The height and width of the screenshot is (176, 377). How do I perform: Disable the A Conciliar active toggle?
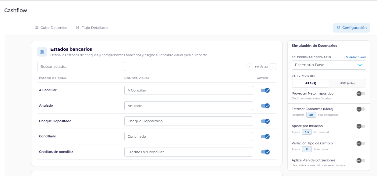pos(265,90)
